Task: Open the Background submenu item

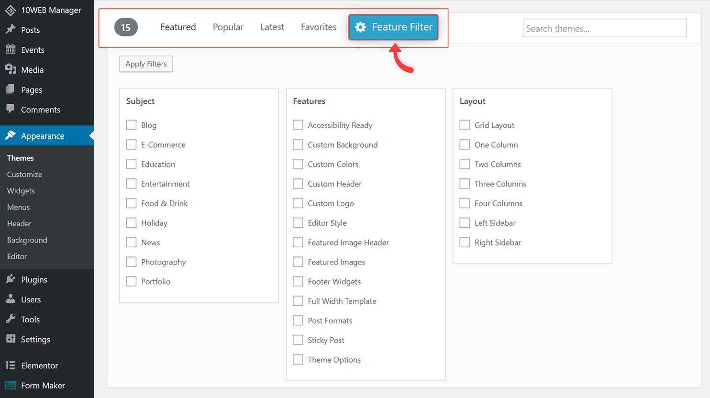Action: pyautogui.click(x=27, y=240)
